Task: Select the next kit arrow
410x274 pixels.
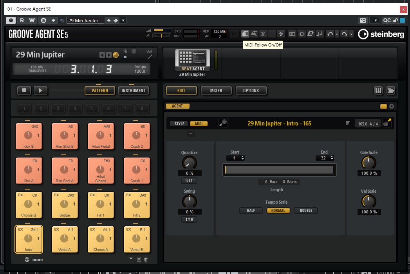Action: coord(109,55)
